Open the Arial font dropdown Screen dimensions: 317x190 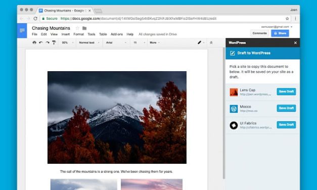point(116,42)
